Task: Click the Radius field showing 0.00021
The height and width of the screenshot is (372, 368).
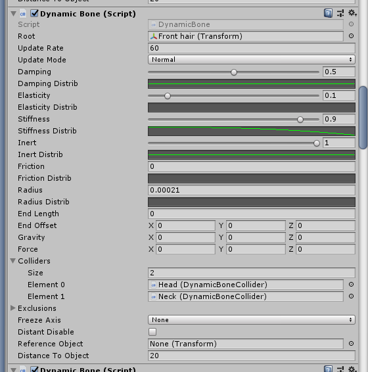Action: (x=252, y=190)
